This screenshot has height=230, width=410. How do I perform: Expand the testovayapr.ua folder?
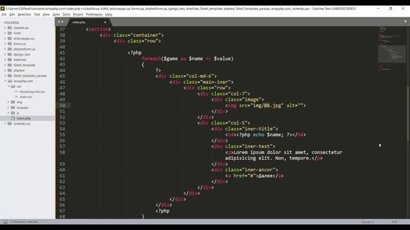tap(5, 38)
